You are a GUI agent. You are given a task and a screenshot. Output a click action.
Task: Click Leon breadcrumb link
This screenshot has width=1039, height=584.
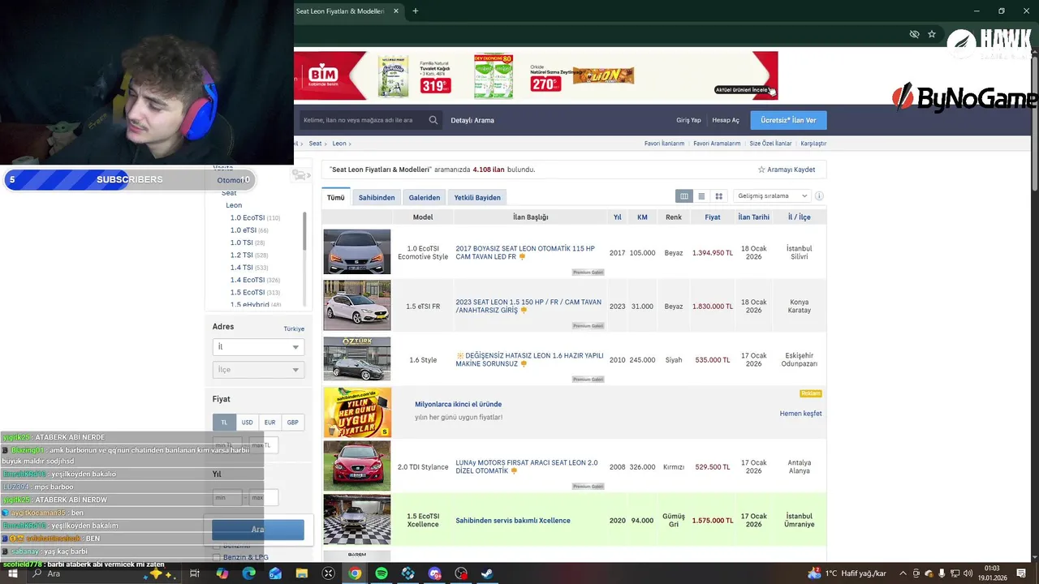click(338, 144)
